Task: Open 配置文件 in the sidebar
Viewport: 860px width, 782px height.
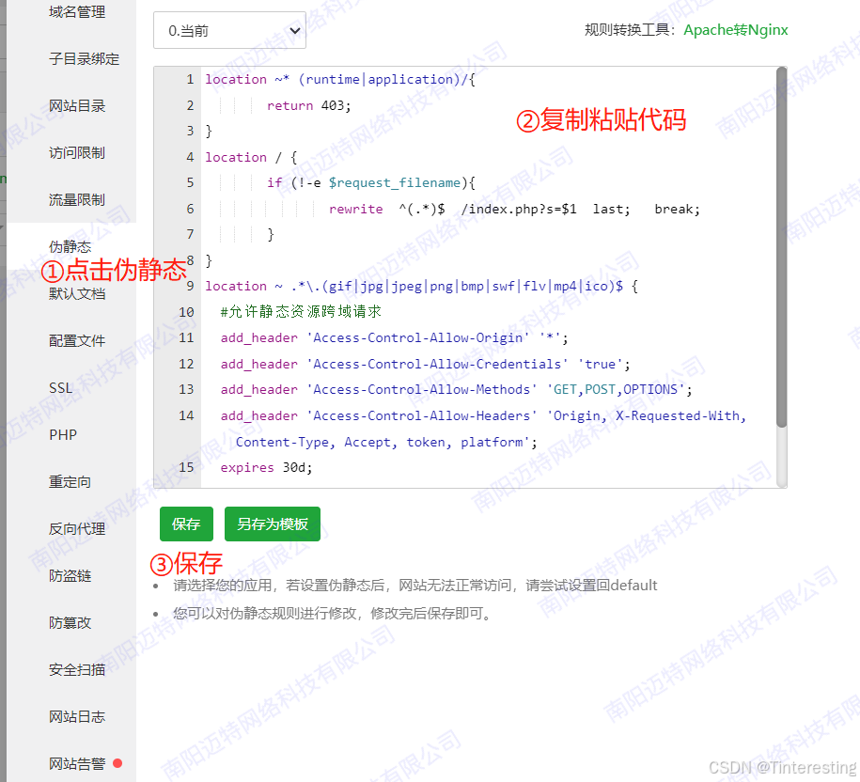Action: click(77, 340)
